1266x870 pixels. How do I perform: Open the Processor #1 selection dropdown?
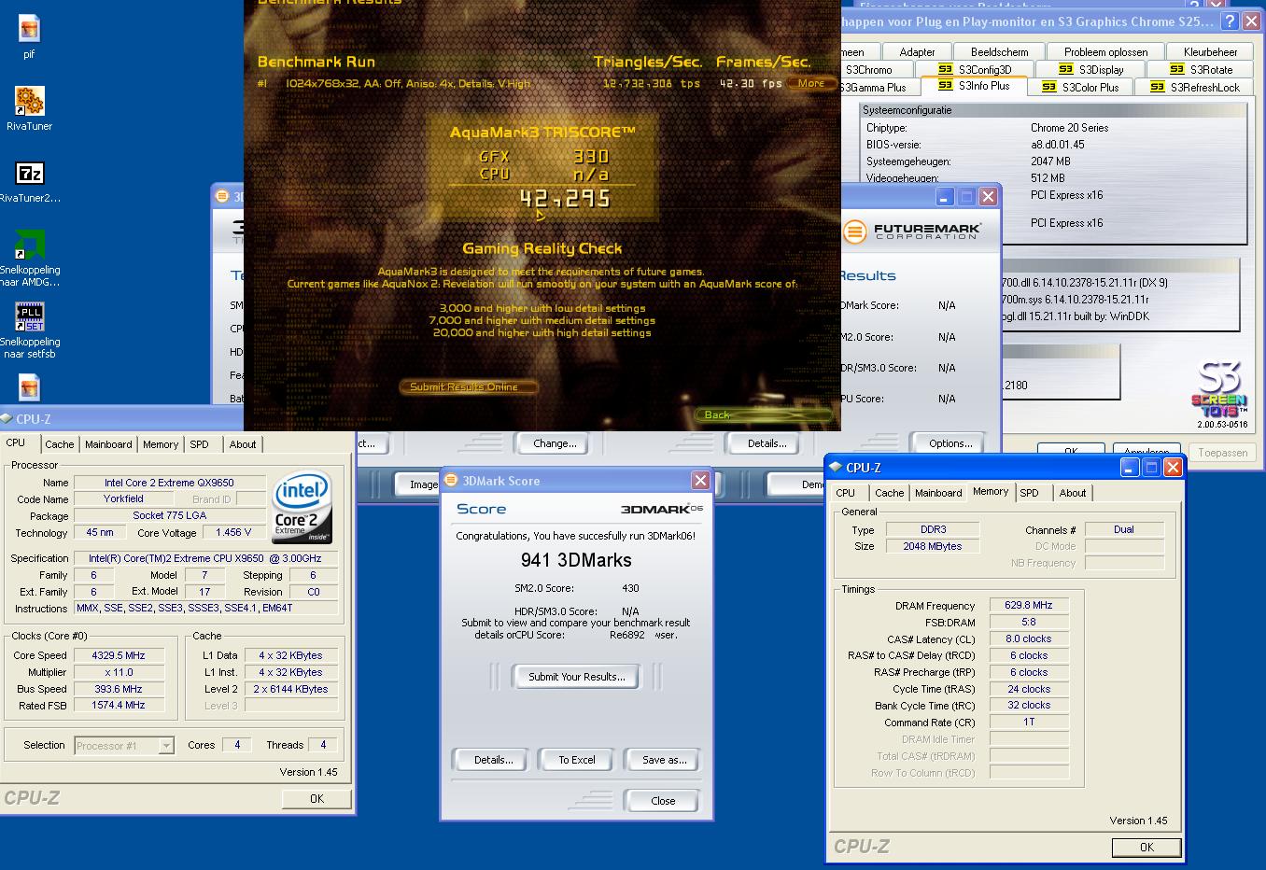[x=166, y=746]
